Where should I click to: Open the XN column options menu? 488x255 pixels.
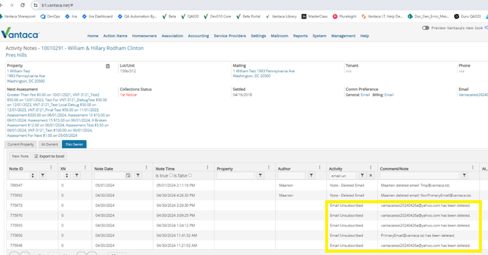tap(85, 168)
